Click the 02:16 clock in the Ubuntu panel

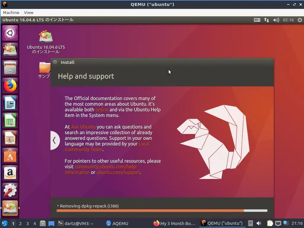point(288,20)
